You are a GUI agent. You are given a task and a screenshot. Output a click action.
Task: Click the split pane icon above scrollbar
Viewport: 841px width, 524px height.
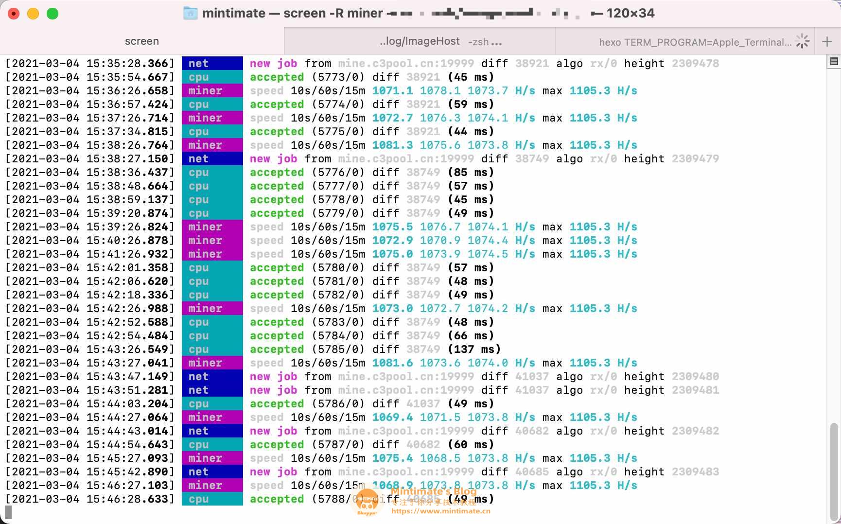(834, 62)
